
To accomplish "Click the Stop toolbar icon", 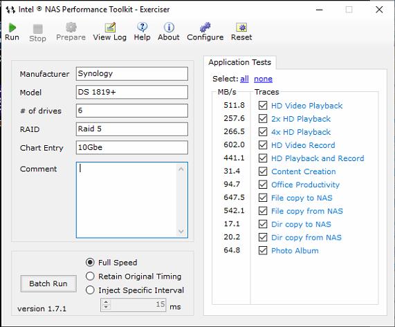I will point(38,29).
